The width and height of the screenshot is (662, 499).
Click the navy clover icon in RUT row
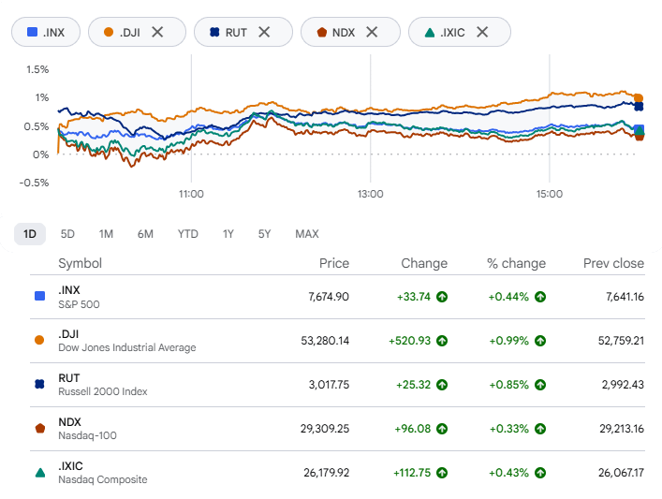point(39,384)
